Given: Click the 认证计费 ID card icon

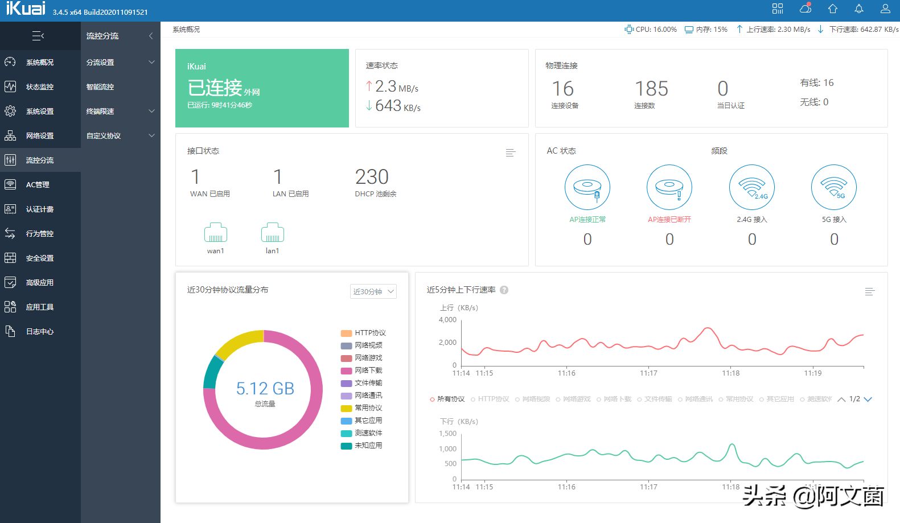Looking at the screenshot, I should [x=10, y=209].
